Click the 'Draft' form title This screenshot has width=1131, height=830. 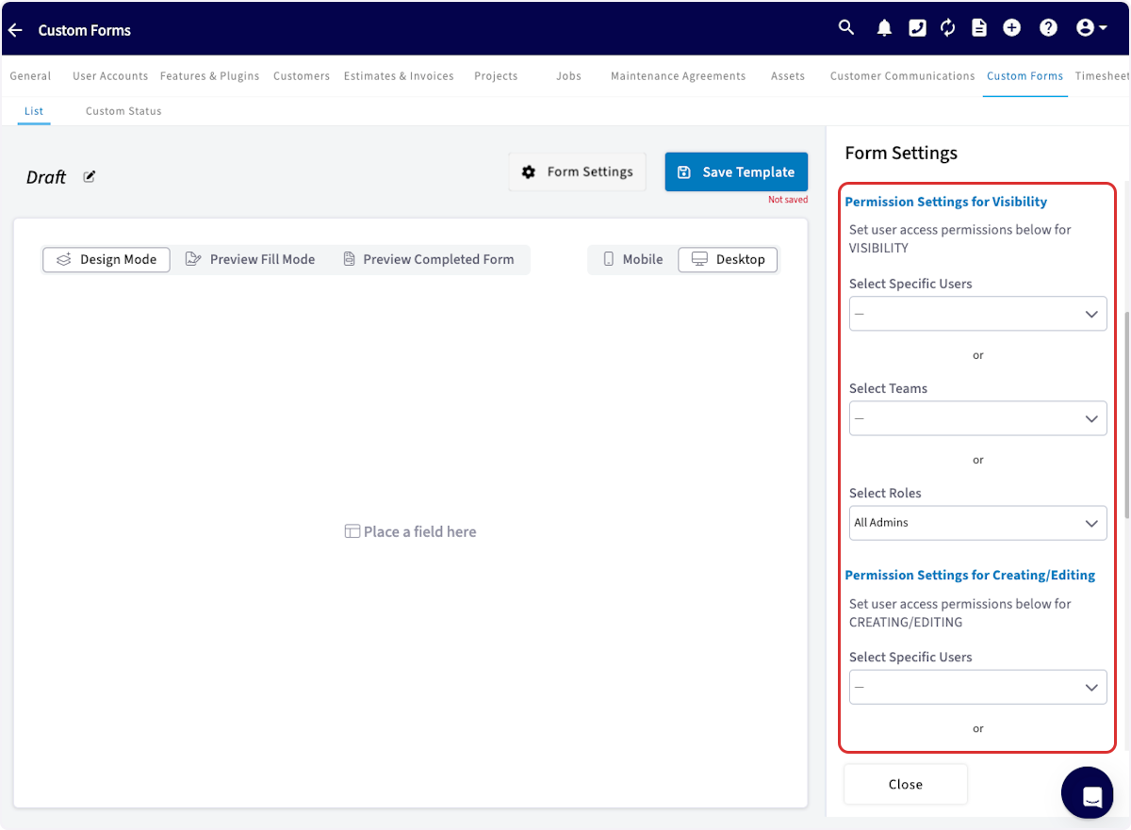[46, 177]
